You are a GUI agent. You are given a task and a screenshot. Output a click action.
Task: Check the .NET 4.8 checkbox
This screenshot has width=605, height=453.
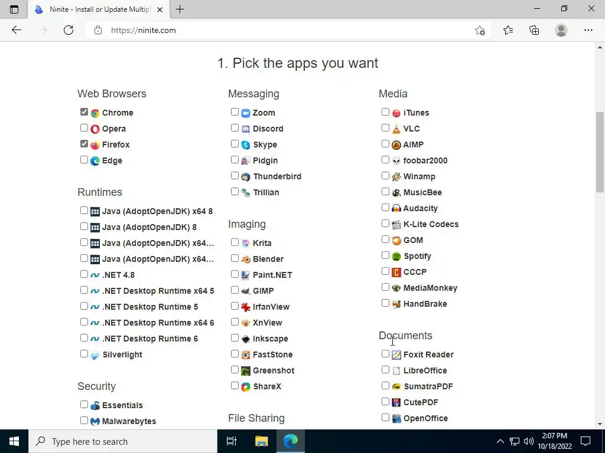(84, 274)
